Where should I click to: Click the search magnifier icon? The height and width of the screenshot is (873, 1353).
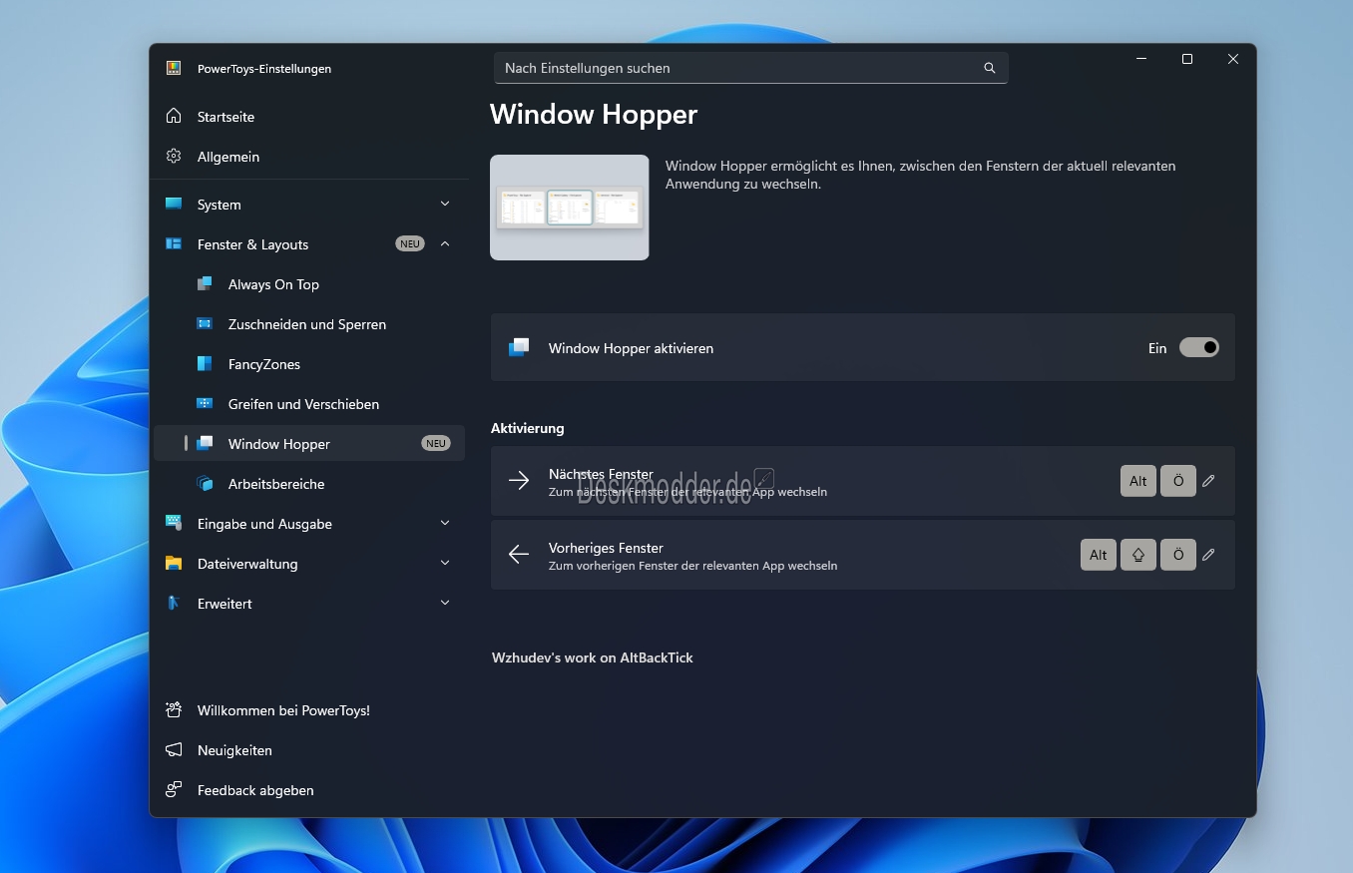point(990,68)
